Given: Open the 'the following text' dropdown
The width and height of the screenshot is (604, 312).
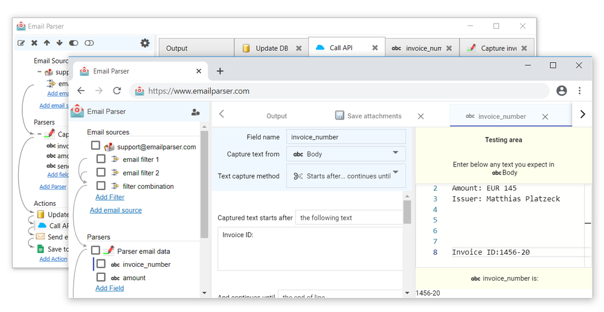Looking at the screenshot, I should click(x=349, y=218).
